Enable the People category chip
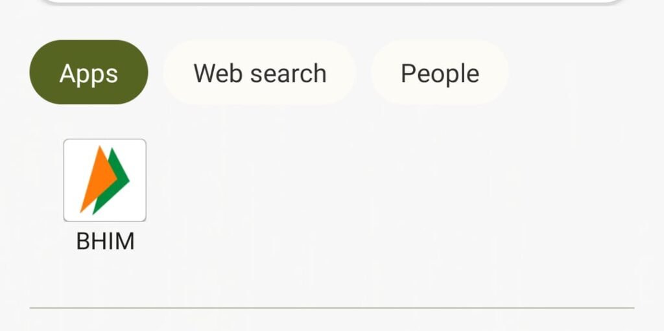Image resolution: width=664 pixels, height=331 pixels. pyautogui.click(x=440, y=73)
